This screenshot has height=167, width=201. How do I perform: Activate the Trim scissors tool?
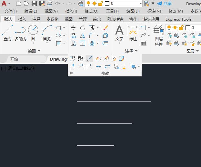click(92, 28)
